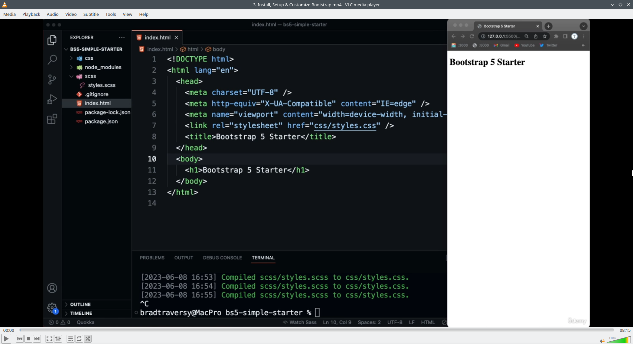Viewport: 633px width, 344px height.
Task: Open VLC playlist view button
Action: pos(70,339)
